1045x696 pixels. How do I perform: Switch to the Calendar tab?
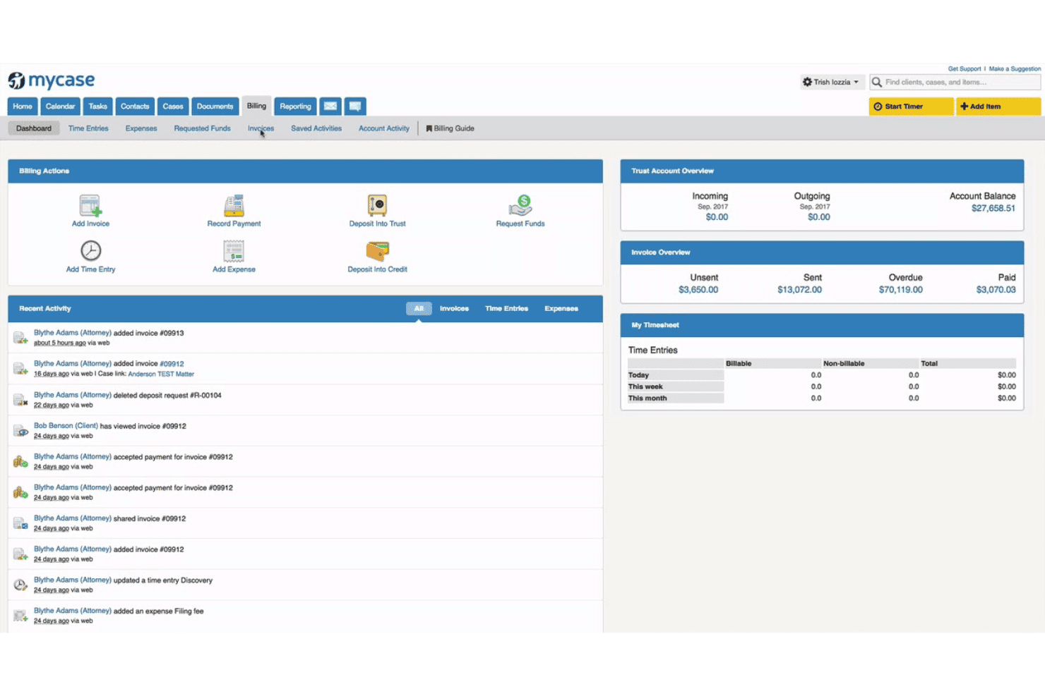click(60, 106)
